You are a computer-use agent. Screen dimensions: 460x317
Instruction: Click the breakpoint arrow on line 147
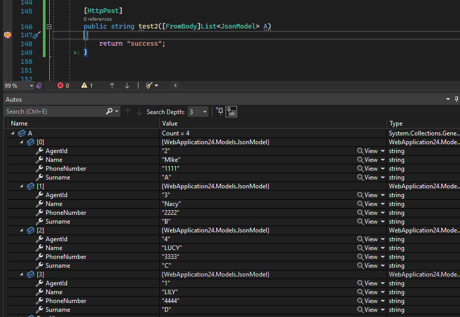[x=8, y=35]
